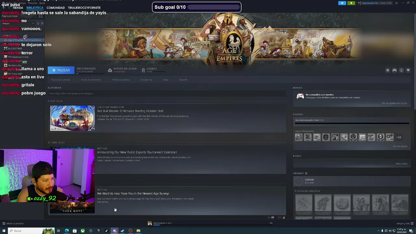Expand the tinajeroozyfornite account dropdown
416x234 pixels.
coord(376,3)
